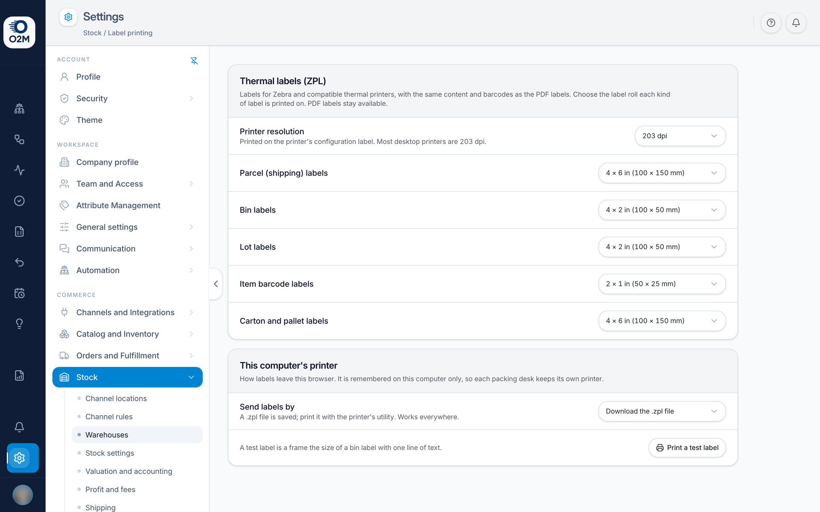Screen dimensions: 820x512
Task: Open the lightbulb icon in left rail
Action: 19,323
